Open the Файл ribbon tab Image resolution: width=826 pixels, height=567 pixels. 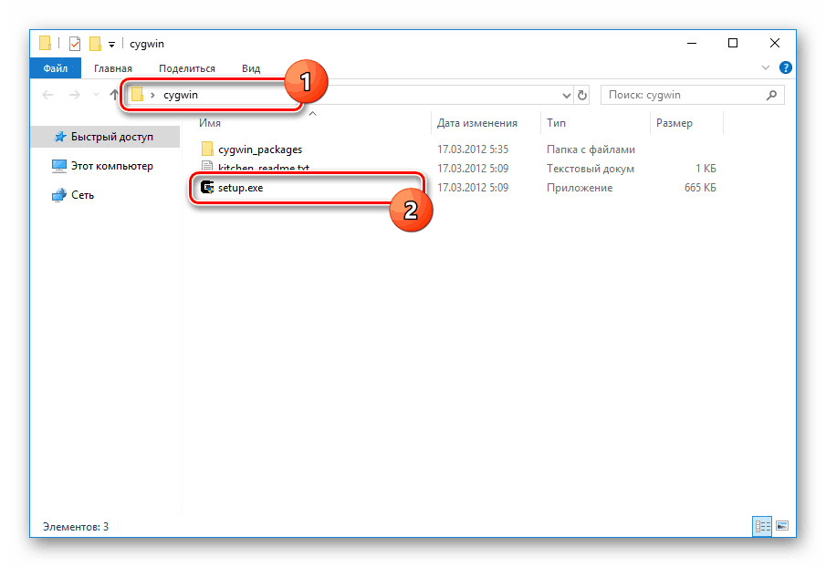(56, 68)
